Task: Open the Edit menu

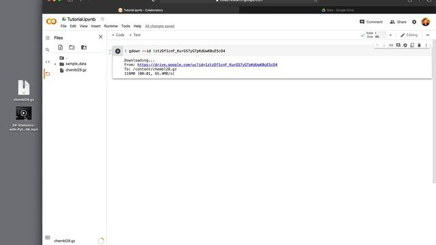Action: [x=73, y=26]
